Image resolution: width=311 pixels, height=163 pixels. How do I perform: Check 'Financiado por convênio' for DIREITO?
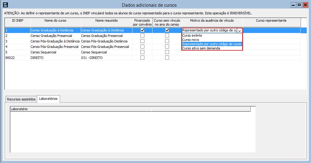(x=142, y=57)
